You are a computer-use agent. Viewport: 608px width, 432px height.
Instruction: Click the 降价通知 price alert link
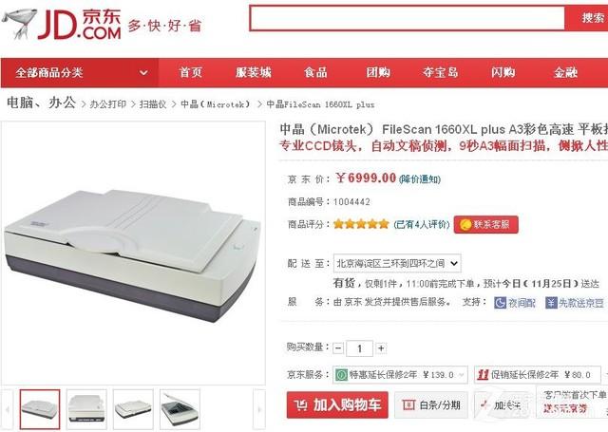(x=420, y=179)
